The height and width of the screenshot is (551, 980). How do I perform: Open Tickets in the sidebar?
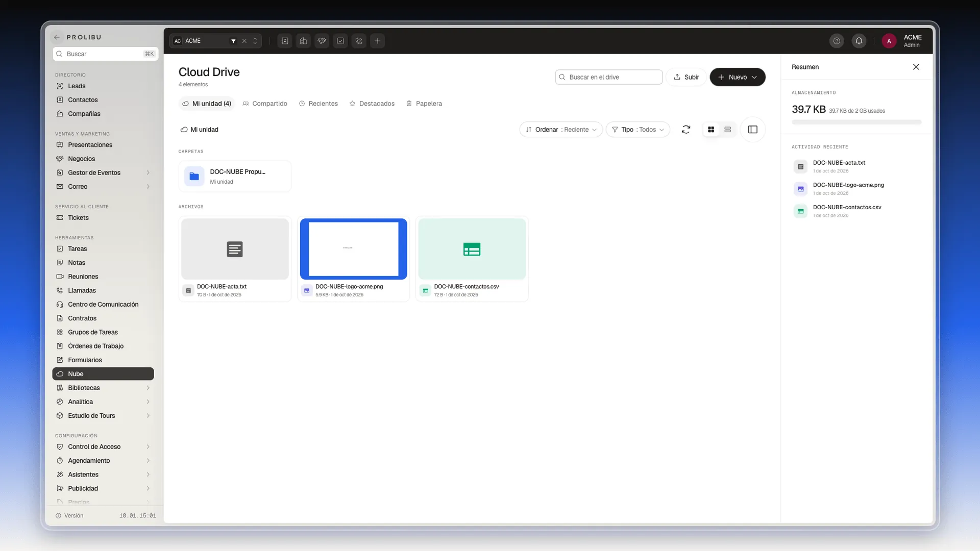click(103, 218)
